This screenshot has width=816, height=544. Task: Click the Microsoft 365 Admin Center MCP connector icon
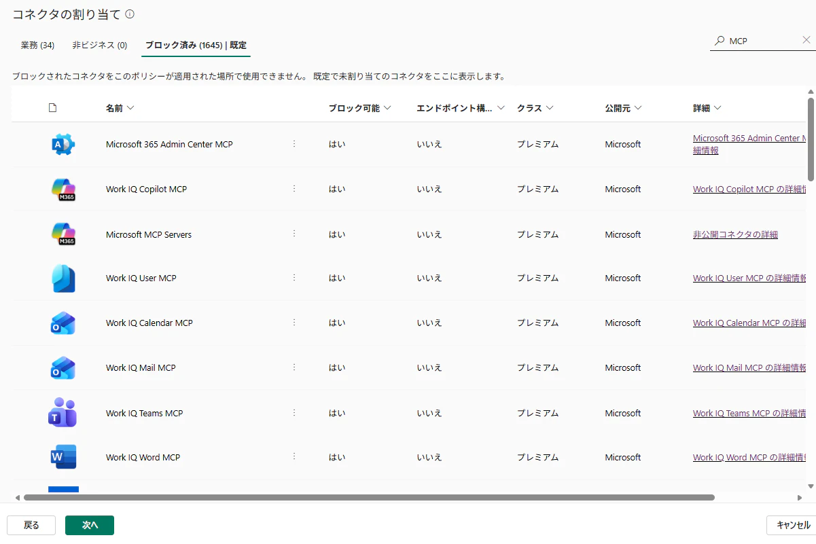coord(63,145)
